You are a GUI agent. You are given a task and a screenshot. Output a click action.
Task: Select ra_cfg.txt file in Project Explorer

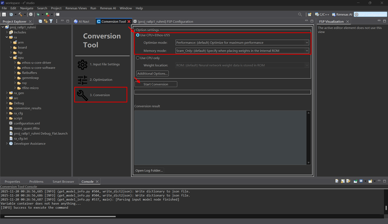[18, 139]
